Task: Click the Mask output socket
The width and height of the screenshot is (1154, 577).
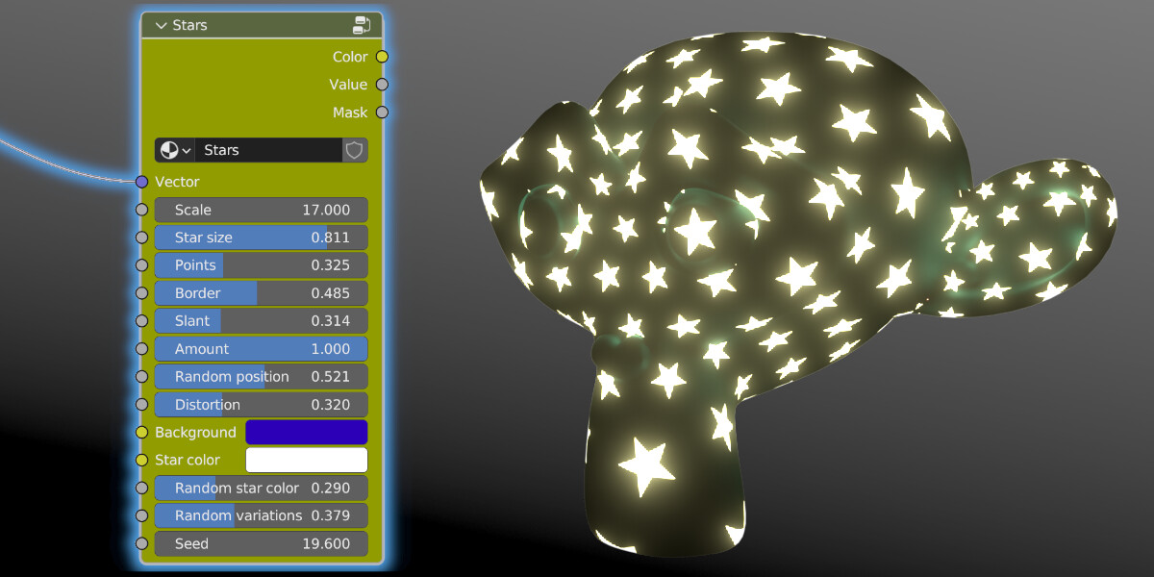Action: 382,113
